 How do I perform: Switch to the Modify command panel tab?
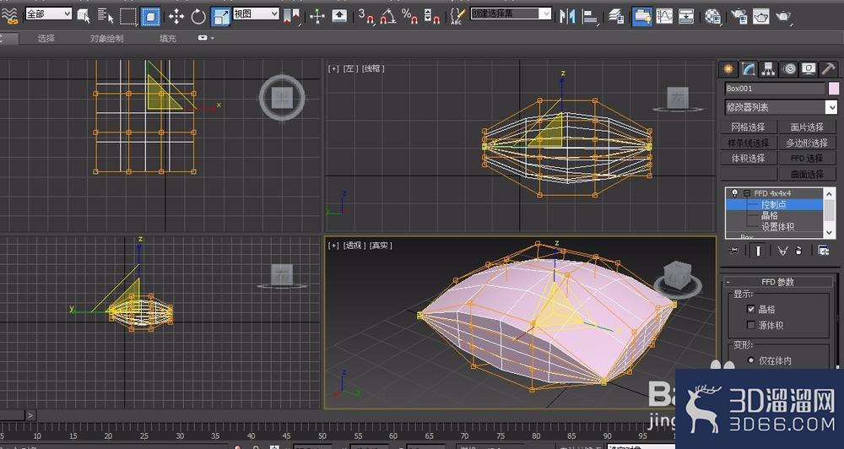(748, 69)
